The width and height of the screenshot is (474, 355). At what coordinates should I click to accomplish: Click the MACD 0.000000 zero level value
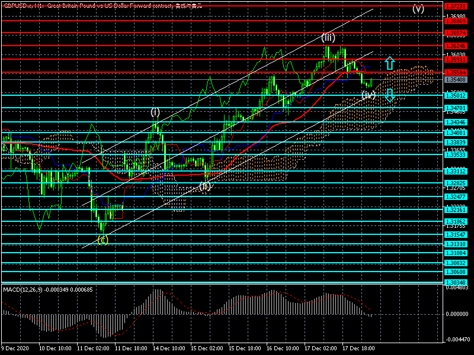point(457,313)
